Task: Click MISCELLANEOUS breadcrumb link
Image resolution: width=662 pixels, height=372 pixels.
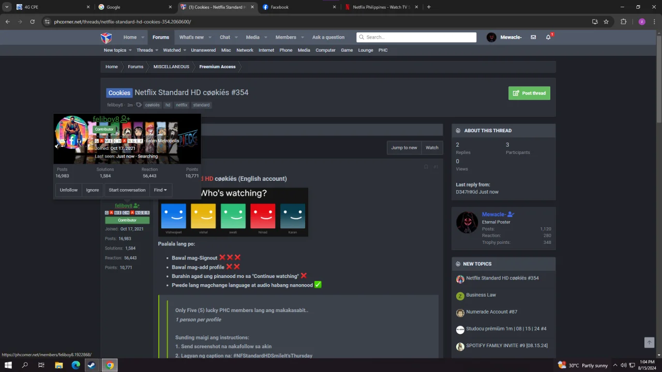Action: point(171,67)
